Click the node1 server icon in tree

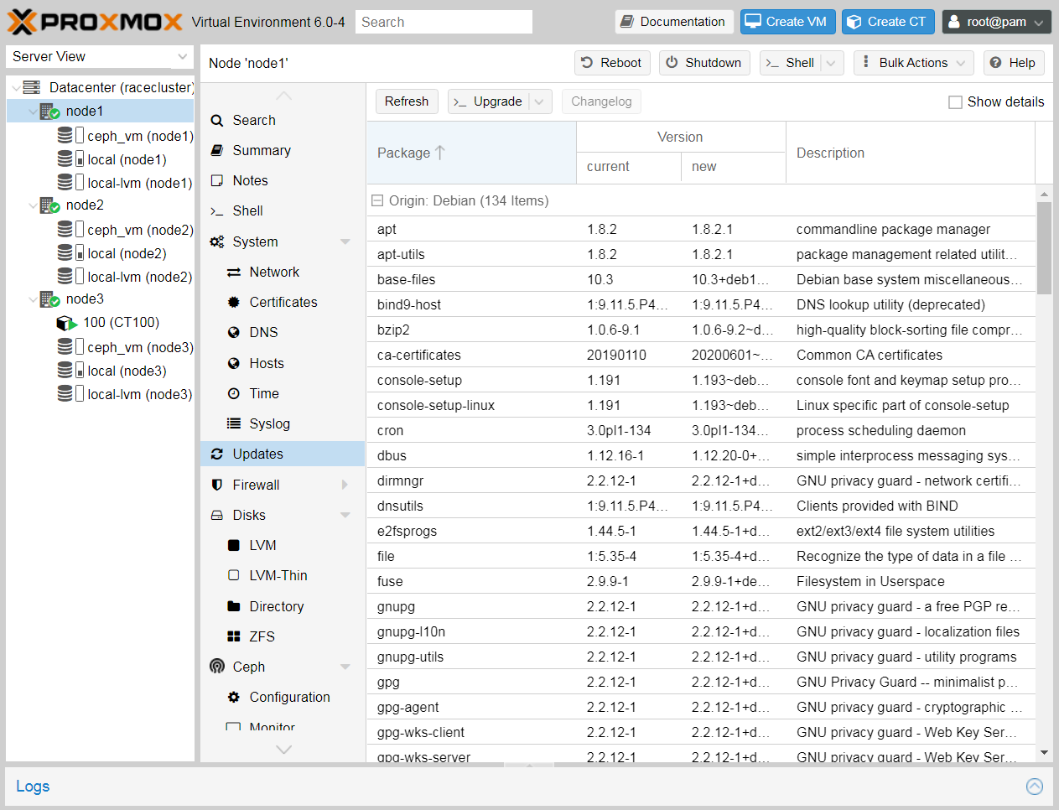[x=49, y=112]
